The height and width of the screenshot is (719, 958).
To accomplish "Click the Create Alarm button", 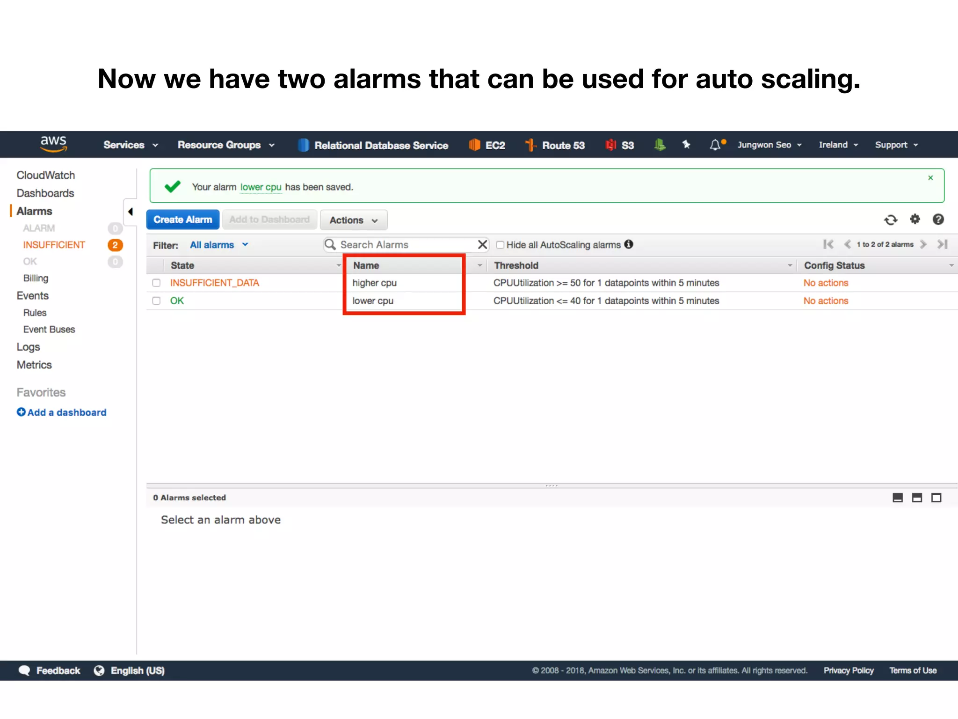I will (x=183, y=220).
